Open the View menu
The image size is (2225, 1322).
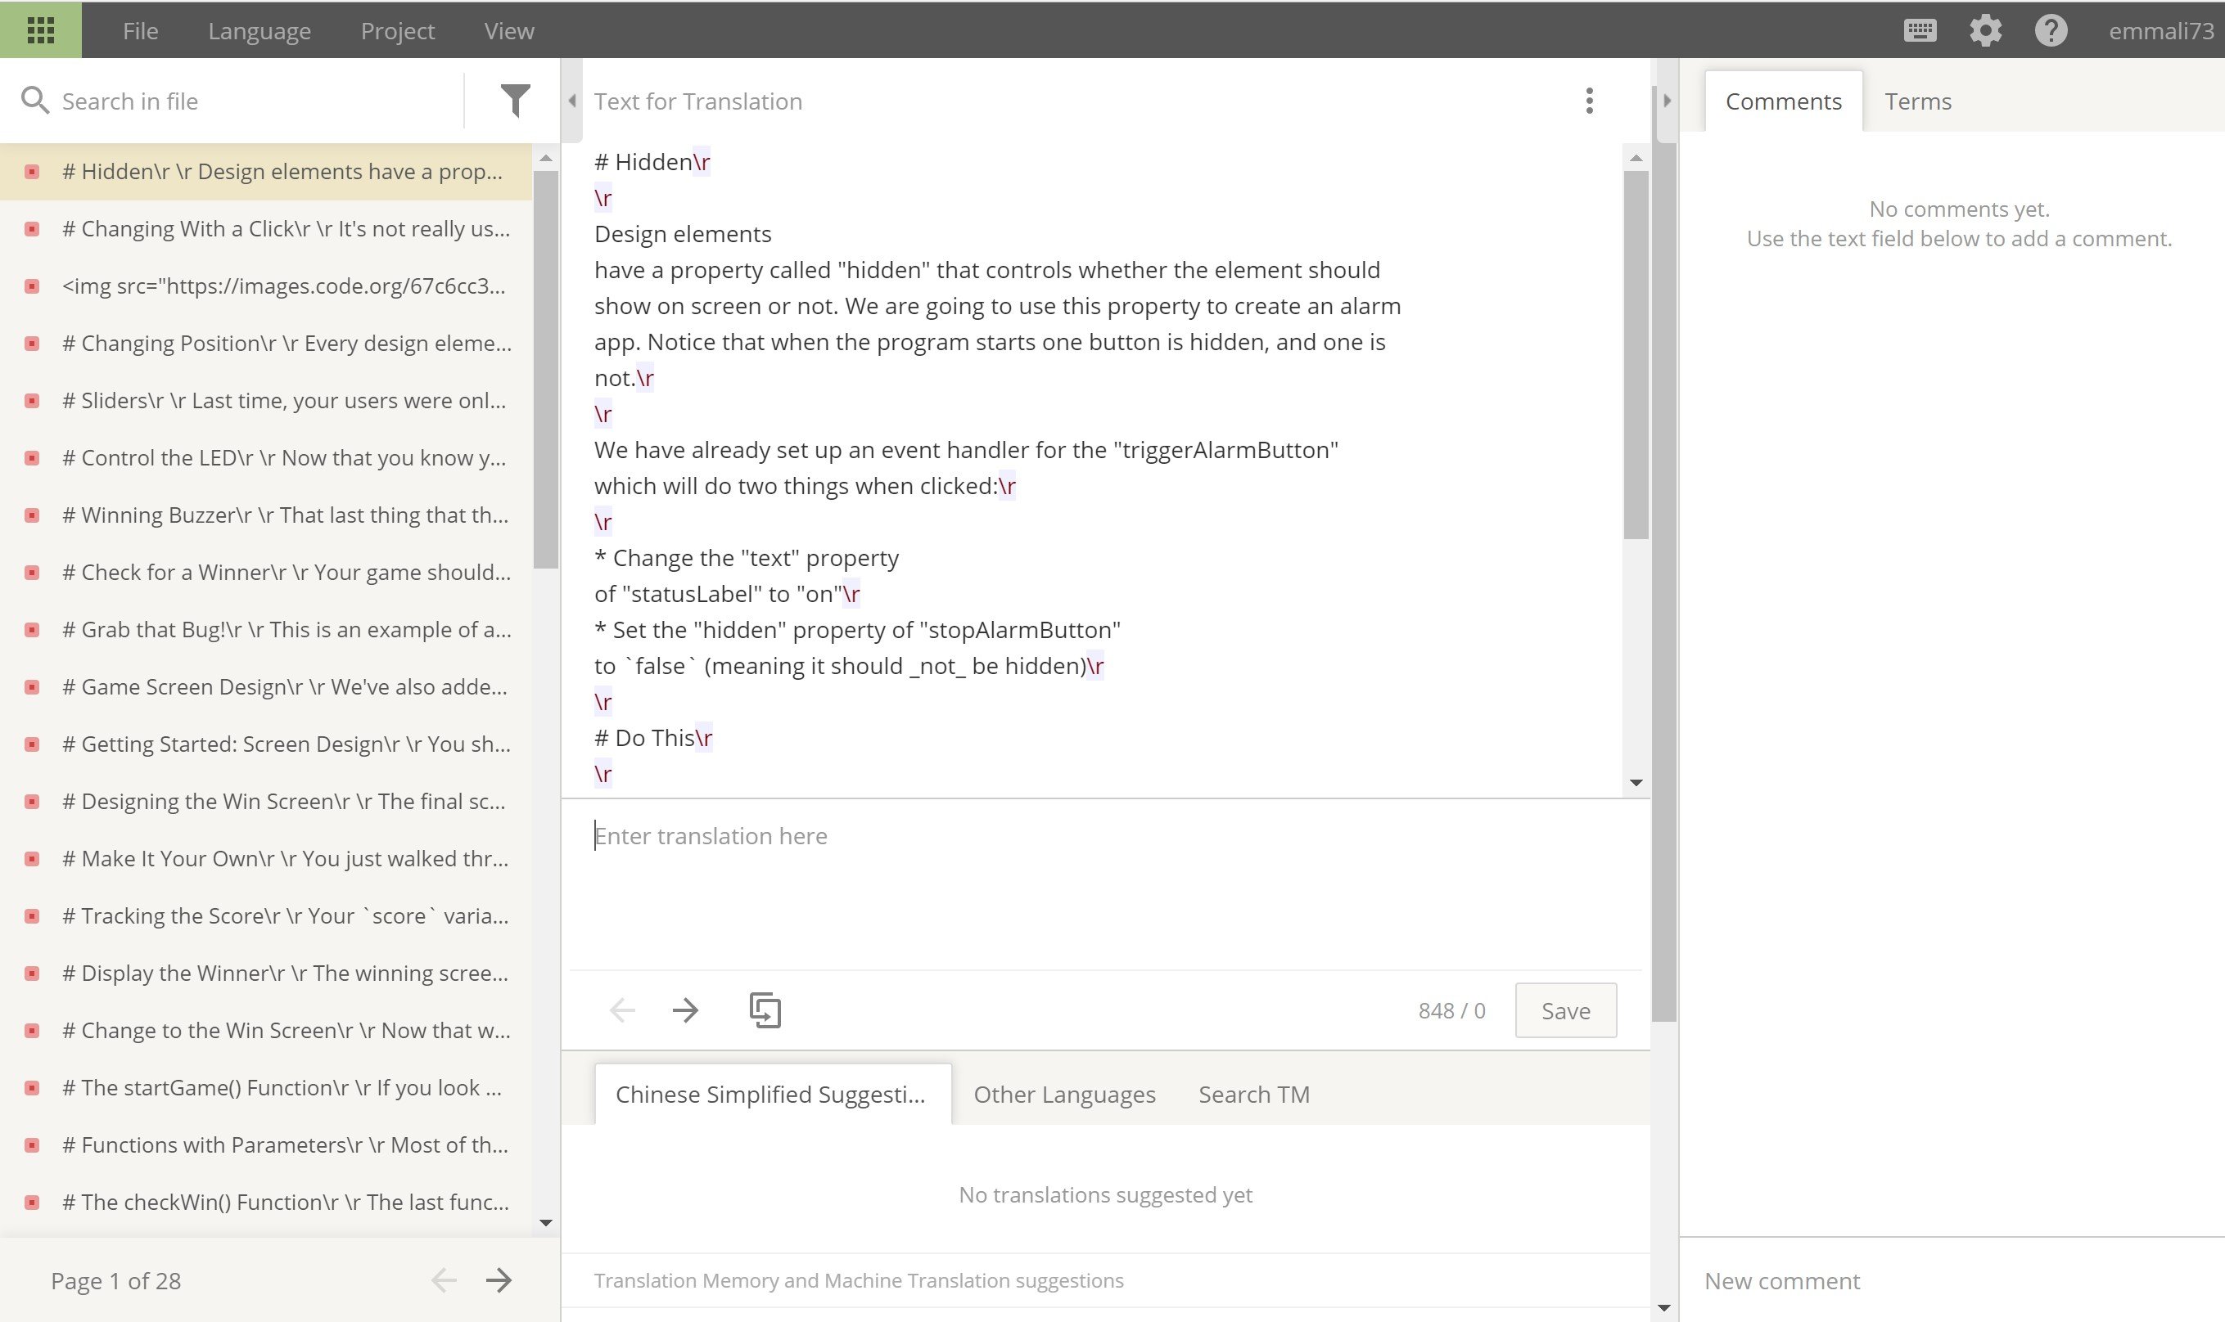(x=509, y=30)
